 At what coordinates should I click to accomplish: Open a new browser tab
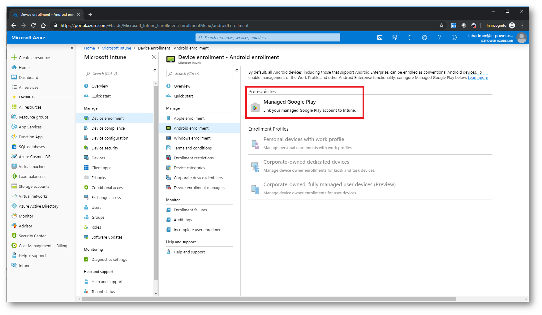pos(90,15)
